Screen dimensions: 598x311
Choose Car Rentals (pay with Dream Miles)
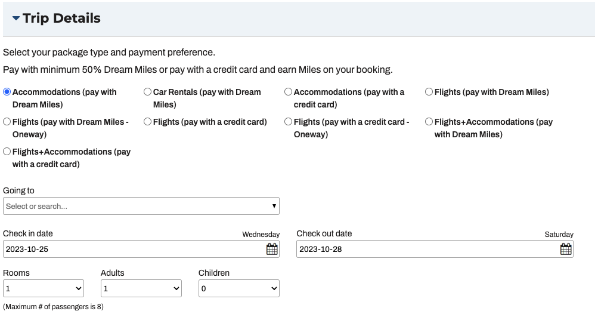click(147, 92)
